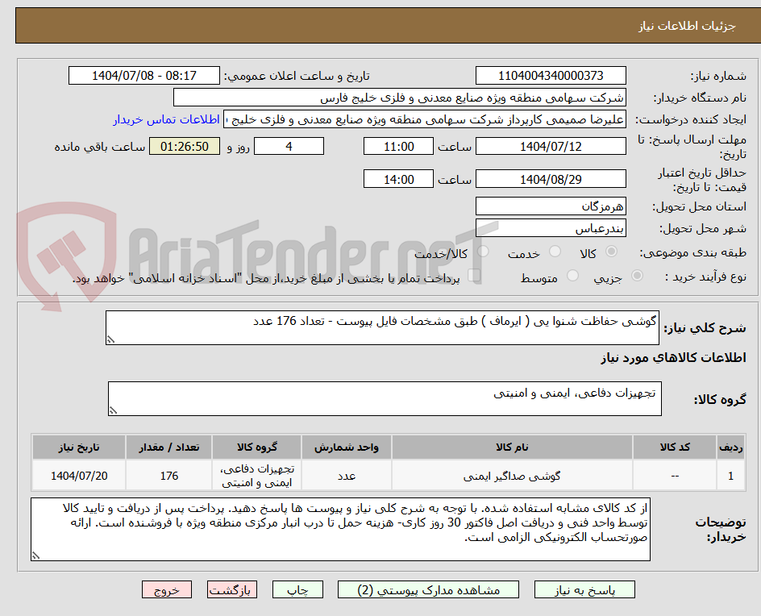This screenshot has width=761, height=616.
Task: Select the "خدمت" radio option
Action: click(x=554, y=252)
